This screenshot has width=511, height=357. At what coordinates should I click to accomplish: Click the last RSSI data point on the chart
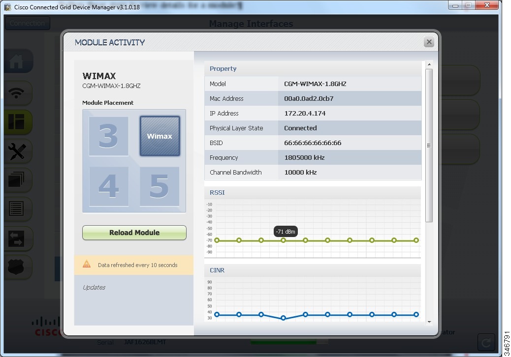(x=416, y=240)
